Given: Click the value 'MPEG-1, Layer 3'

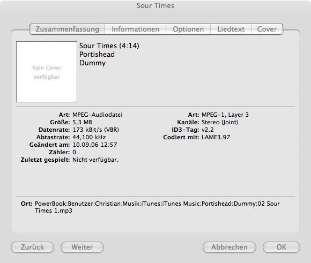Looking at the screenshot, I should [225, 115].
